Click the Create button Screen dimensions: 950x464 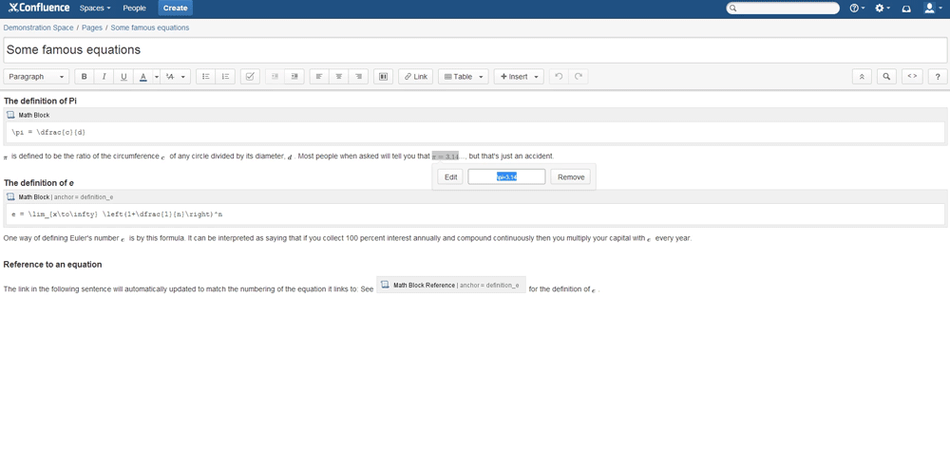pos(175,9)
